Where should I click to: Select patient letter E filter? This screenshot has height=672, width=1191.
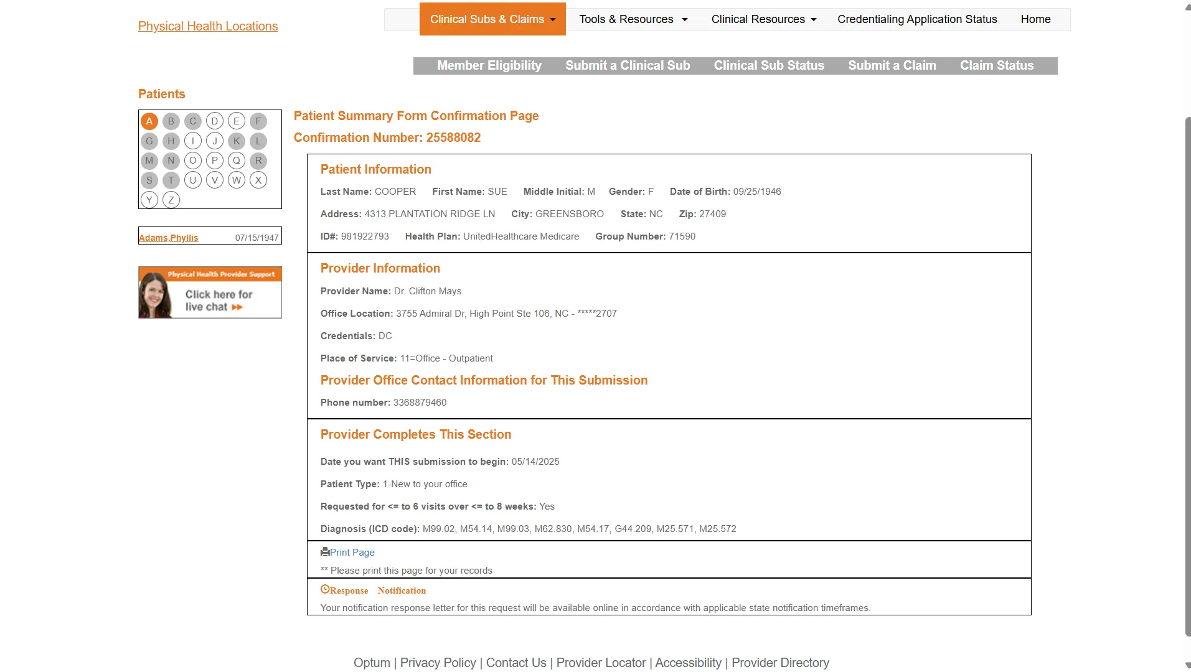237,121
